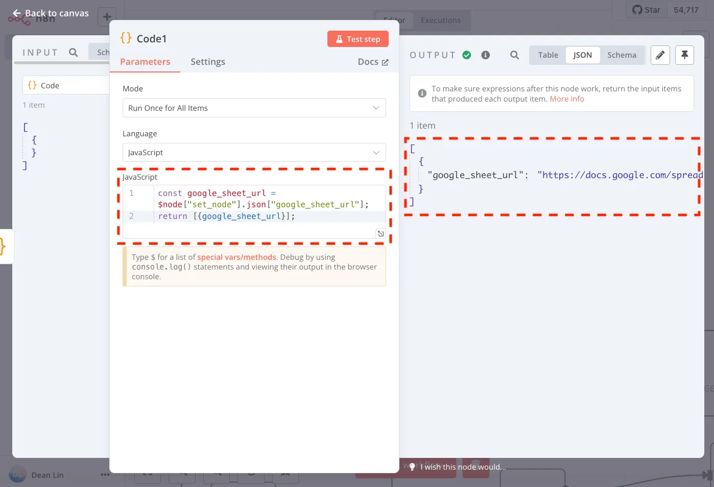The width and height of the screenshot is (714, 487).
Task: Click the GitHub Star button
Action: point(647,10)
